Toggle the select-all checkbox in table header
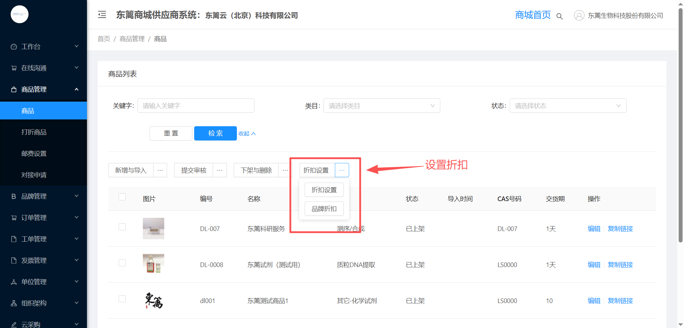Screen dimensions: 684x328 coord(122,197)
